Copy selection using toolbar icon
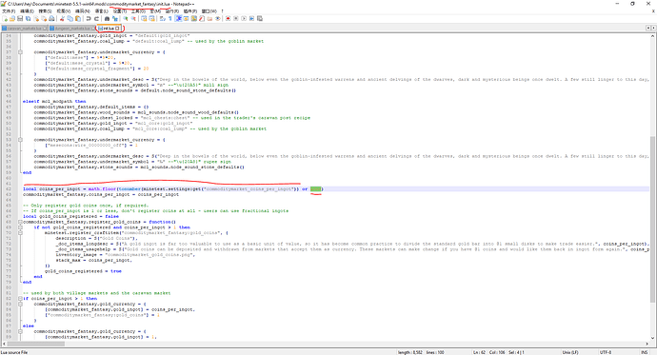 [x=70, y=19]
